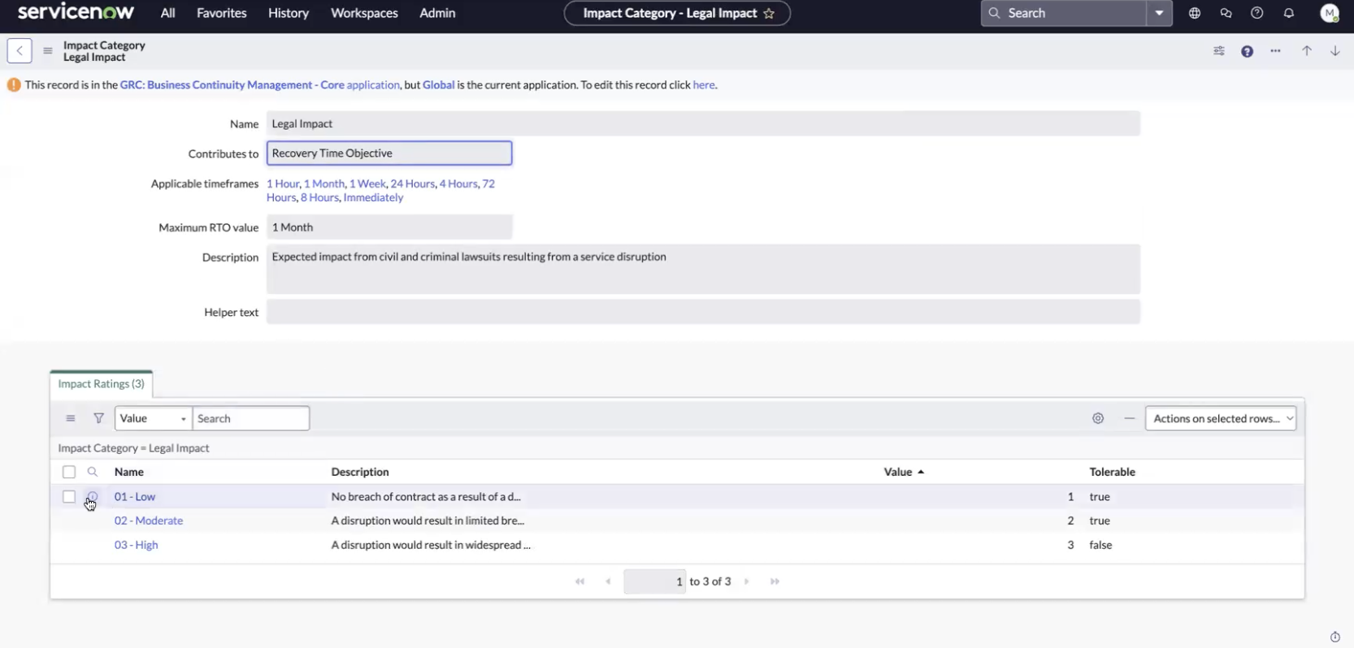Sort by the Description column header
This screenshot has width=1354, height=648.
point(360,472)
